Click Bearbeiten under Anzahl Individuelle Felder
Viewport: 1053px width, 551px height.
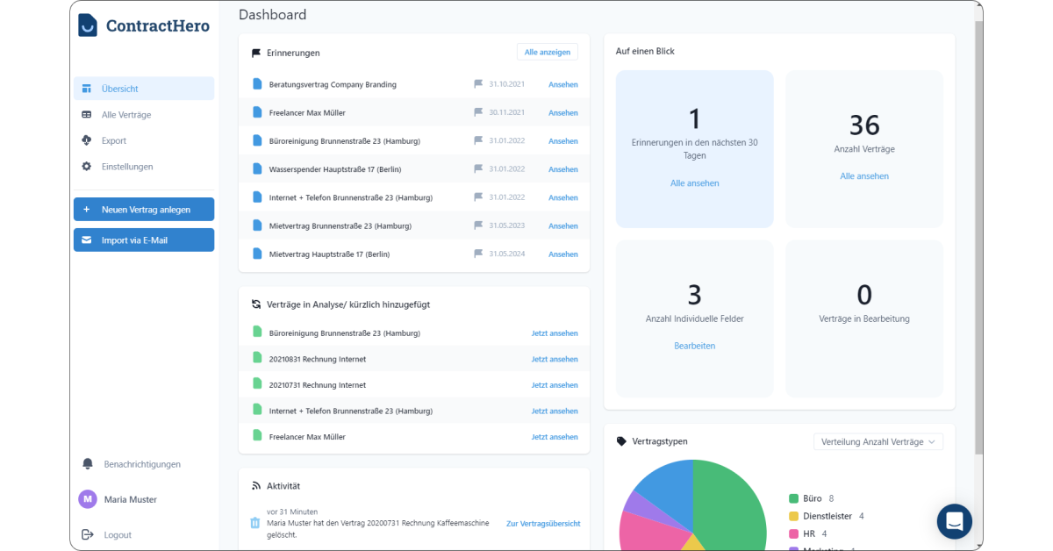694,346
